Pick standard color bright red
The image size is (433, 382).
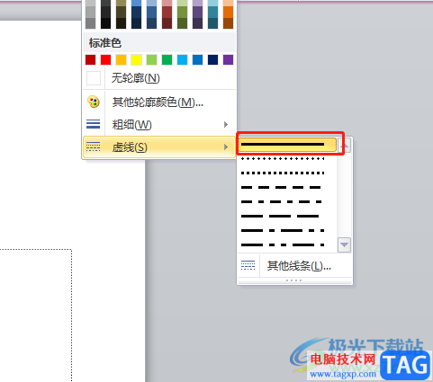(x=105, y=60)
